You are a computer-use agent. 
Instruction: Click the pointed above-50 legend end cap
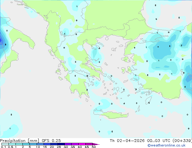pos(96,144)
